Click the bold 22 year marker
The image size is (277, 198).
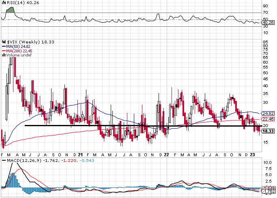[166, 155]
